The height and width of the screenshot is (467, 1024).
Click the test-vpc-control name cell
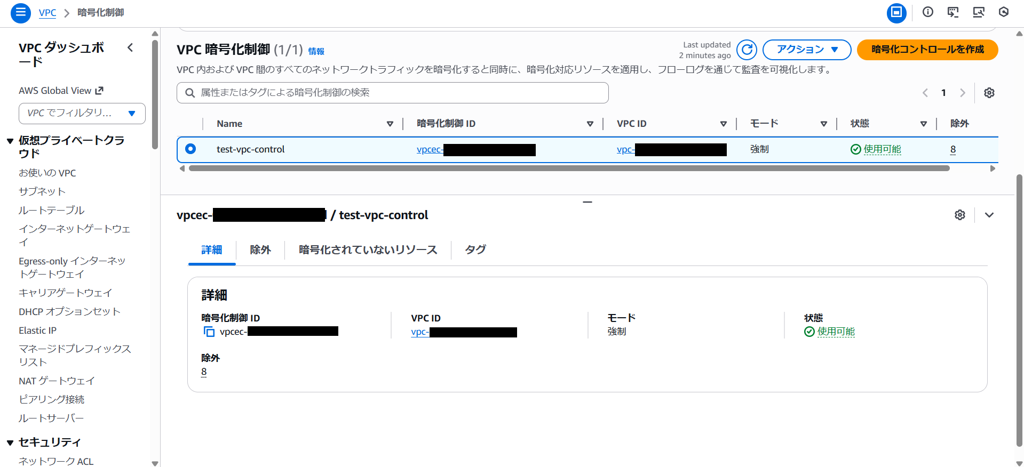(251, 149)
